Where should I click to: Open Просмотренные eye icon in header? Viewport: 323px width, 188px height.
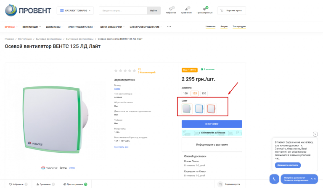pyautogui.click(x=204, y=8)
